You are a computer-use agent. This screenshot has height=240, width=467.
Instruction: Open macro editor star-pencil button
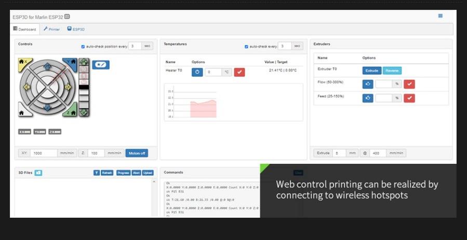point(101,65)
